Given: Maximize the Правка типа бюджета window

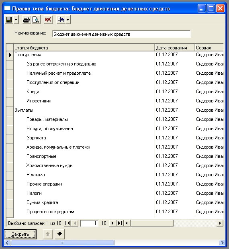Looking at the screenshot, I should tap(211, 8).
